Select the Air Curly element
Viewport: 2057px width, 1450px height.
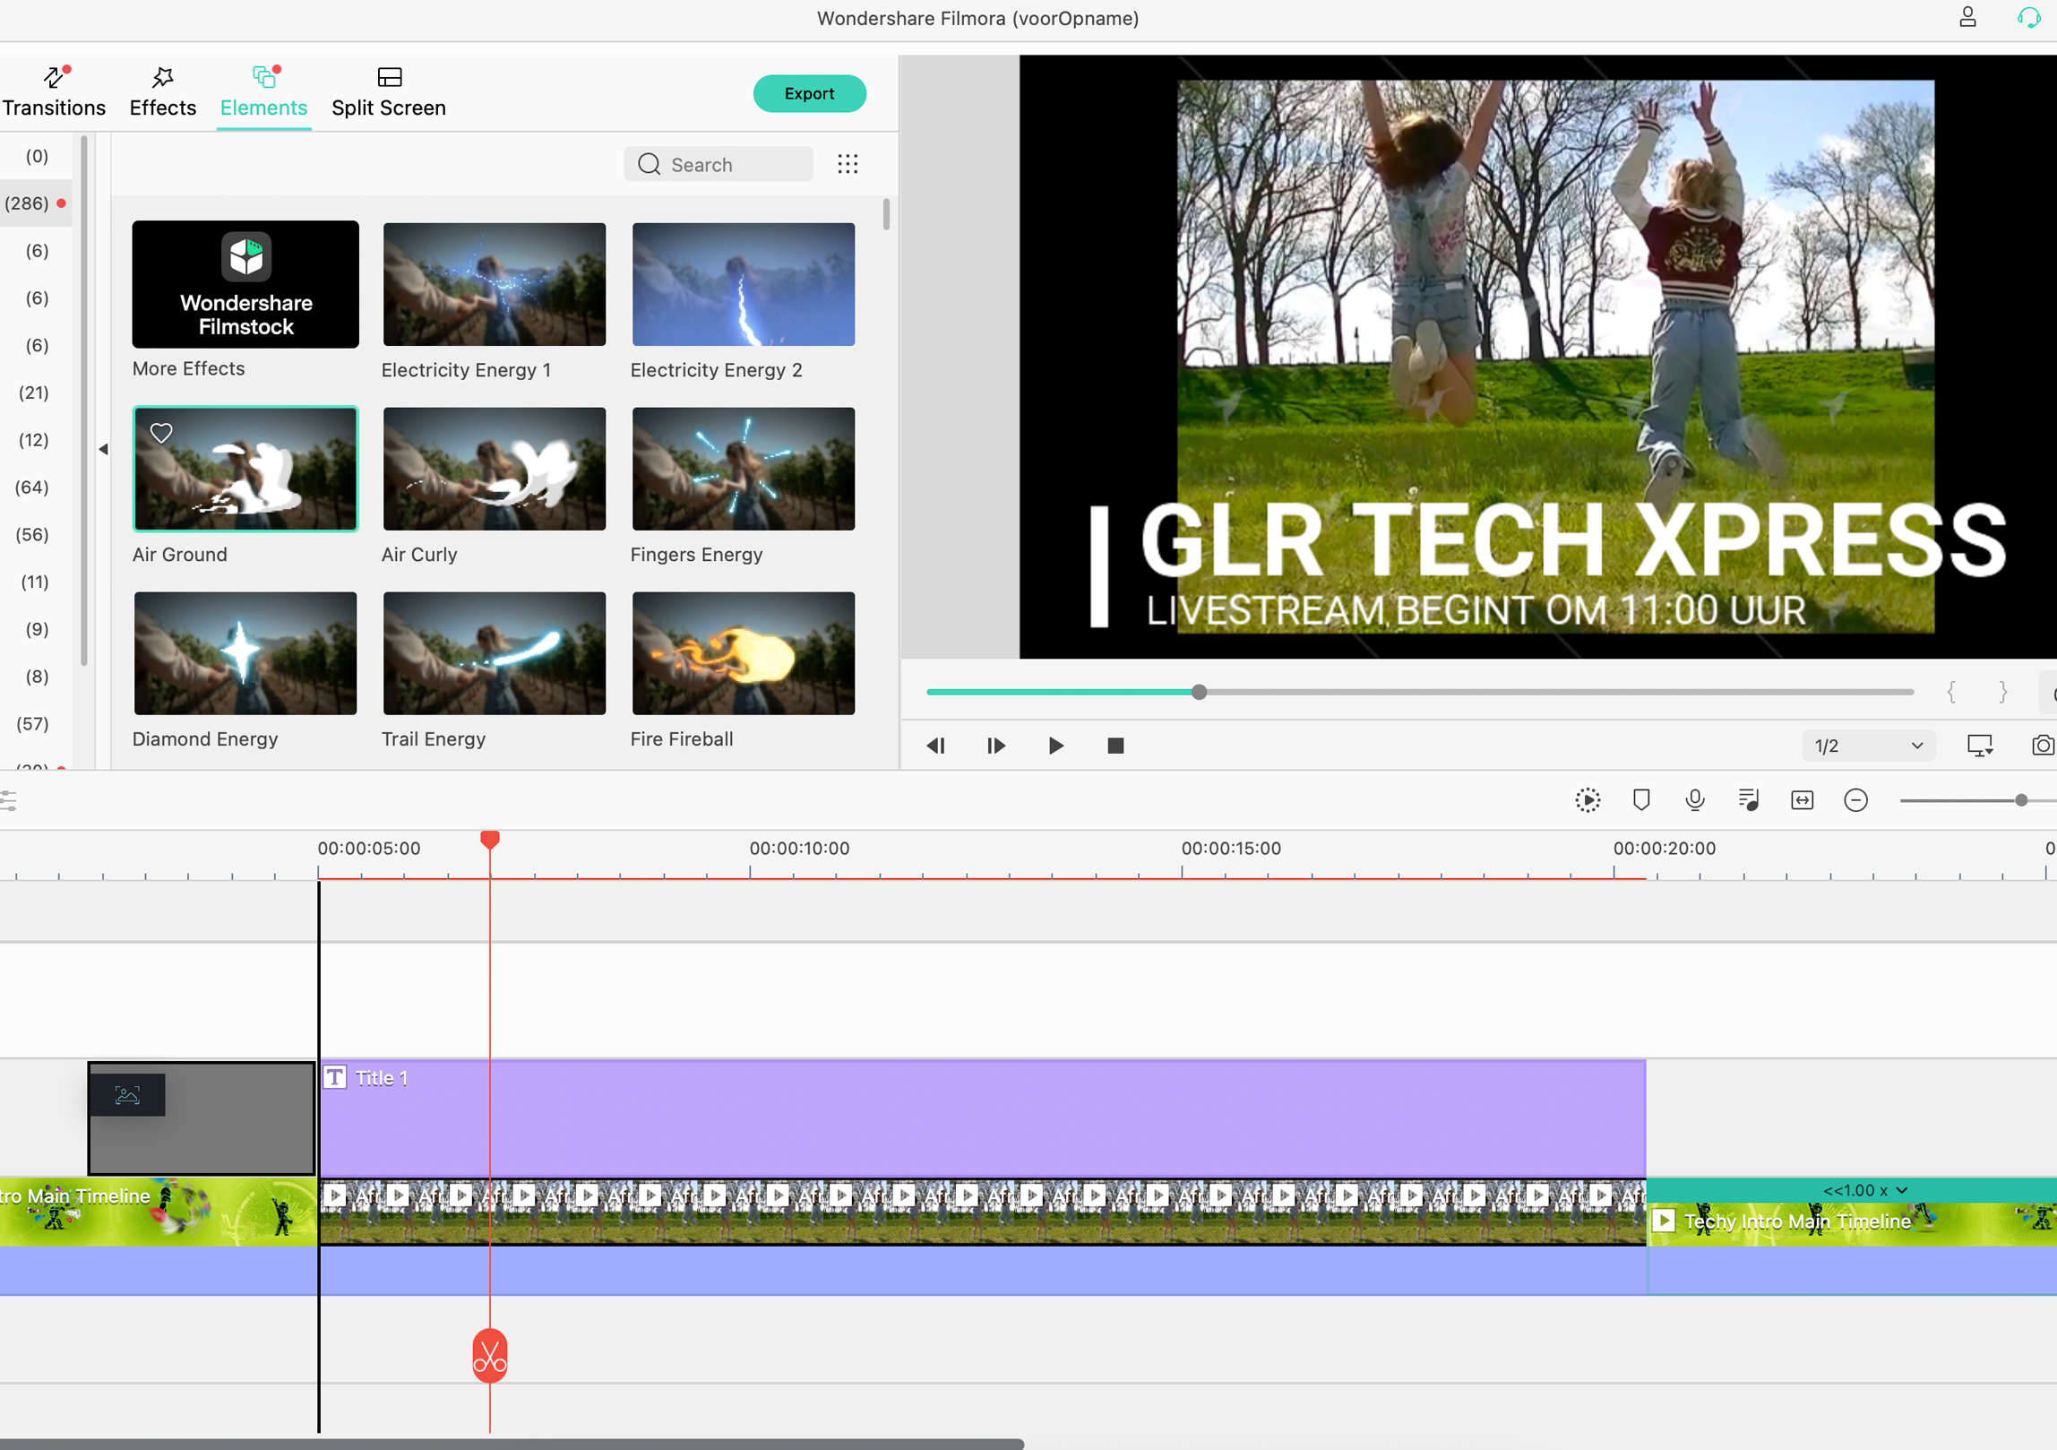pyautogui.click(x=495, y=469)
